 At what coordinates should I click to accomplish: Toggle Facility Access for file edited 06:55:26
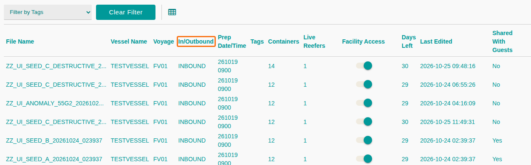(x=364, y=84)
